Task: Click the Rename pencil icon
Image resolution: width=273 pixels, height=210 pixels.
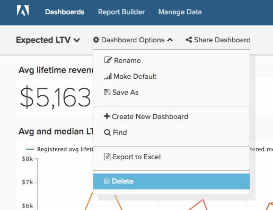Action: (108, 60)
